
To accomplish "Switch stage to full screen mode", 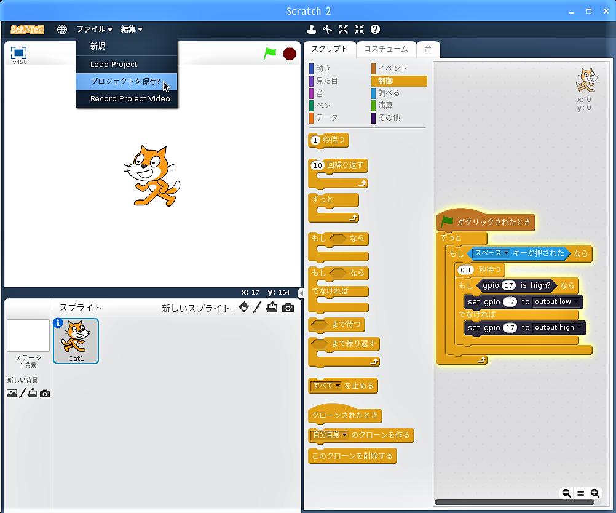I will (19, 53).
